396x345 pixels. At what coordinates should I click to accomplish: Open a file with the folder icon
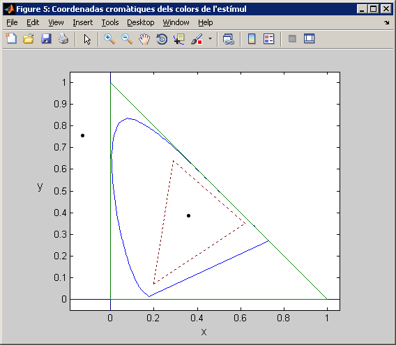tap(29, 39)
